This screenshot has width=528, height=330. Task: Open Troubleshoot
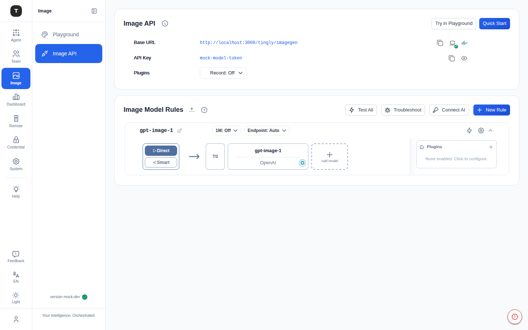403,110
